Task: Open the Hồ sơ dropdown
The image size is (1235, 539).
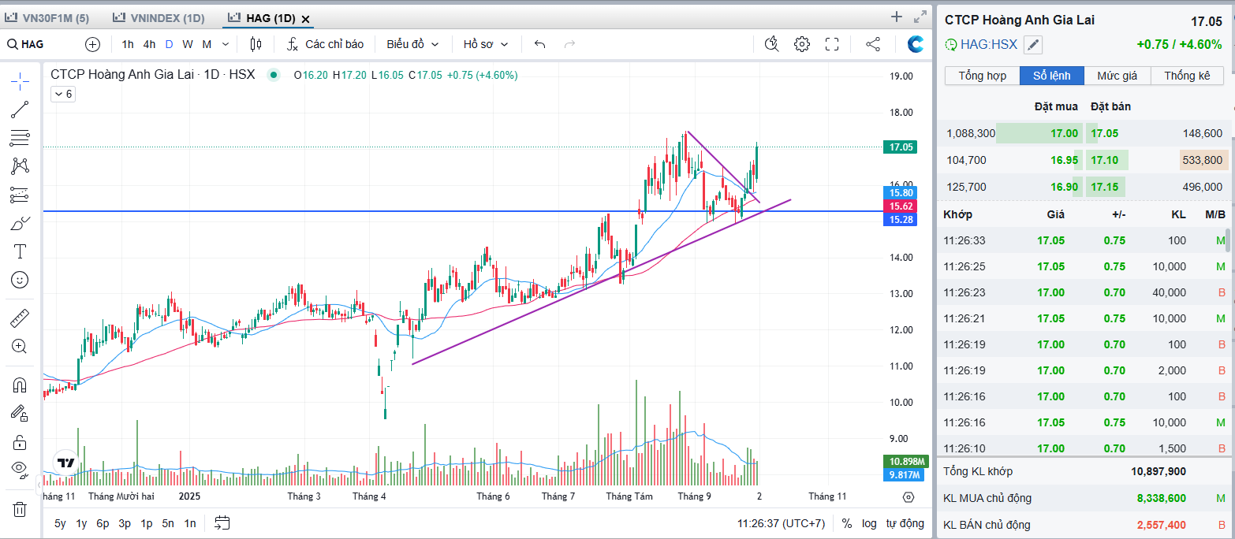Action: [486, 44]
